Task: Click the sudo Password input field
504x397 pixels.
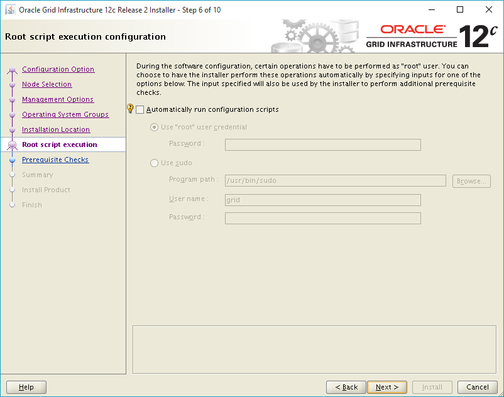Action: (x=323, y=219)
